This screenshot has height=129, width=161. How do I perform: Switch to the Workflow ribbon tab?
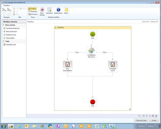click(7, 5)
